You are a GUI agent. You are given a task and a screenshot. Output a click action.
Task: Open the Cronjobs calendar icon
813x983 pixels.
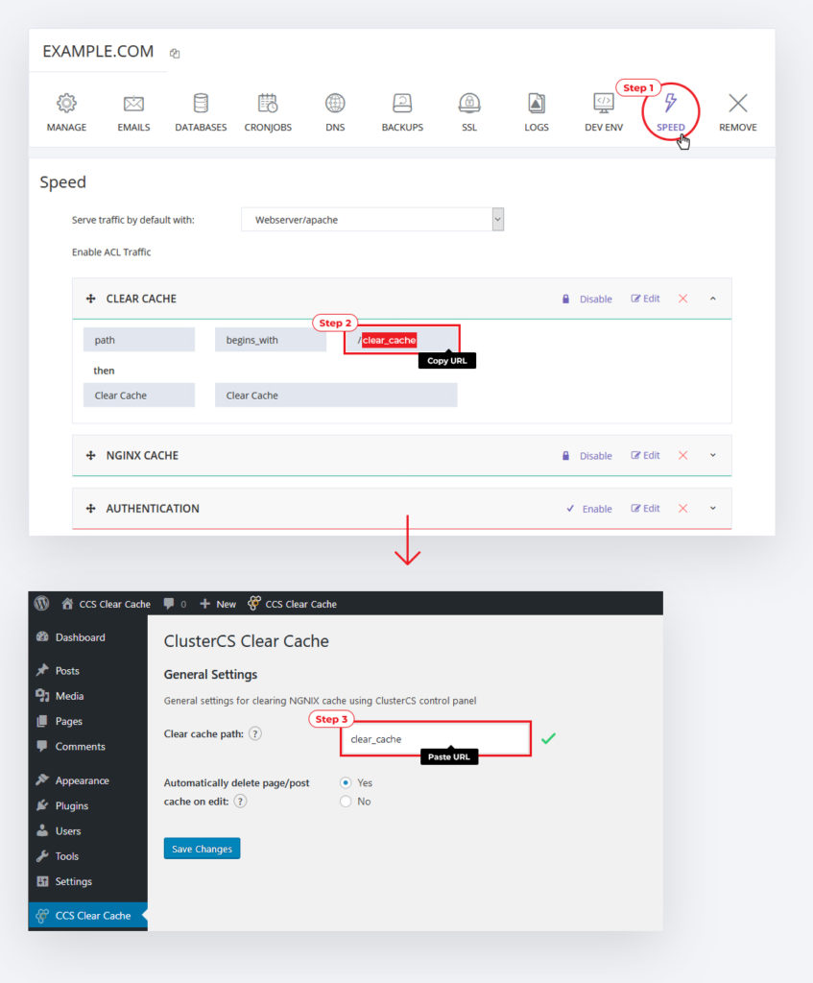pyautogui.click(x=268, y=103)
